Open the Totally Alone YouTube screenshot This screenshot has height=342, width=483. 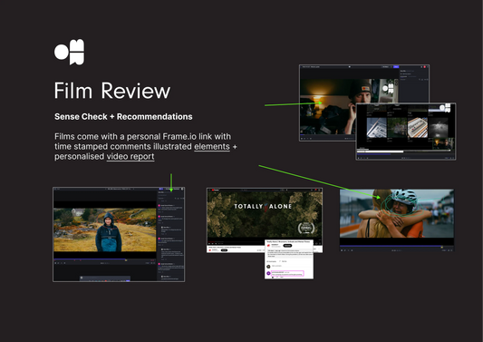[x=265, y=220]
